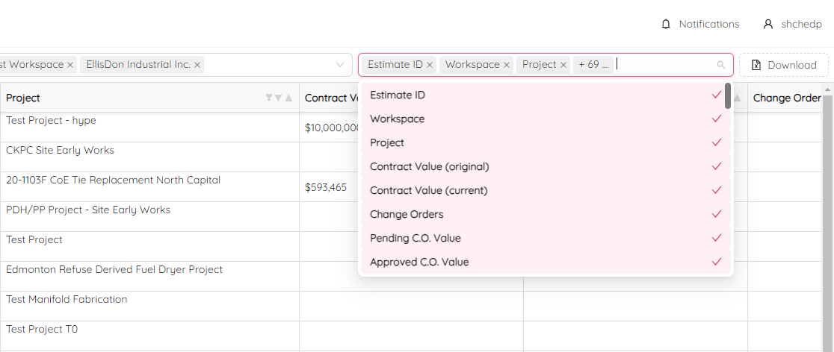Click the Excel file icon on Download

(x=756, y=65)
